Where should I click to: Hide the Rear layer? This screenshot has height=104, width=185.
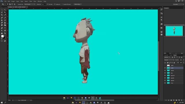(x=165, y=73)
